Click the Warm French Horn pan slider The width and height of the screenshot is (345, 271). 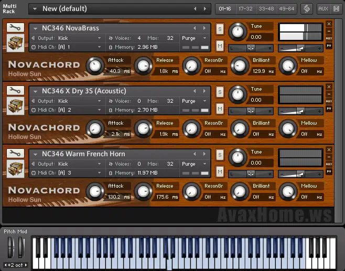tap(251, 174)
